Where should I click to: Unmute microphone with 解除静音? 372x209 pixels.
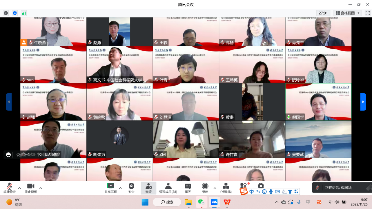[x=9, y=188]
